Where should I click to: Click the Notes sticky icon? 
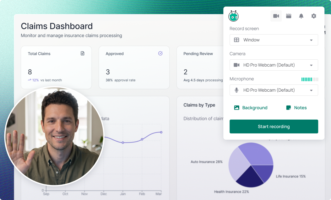point(288,108)
